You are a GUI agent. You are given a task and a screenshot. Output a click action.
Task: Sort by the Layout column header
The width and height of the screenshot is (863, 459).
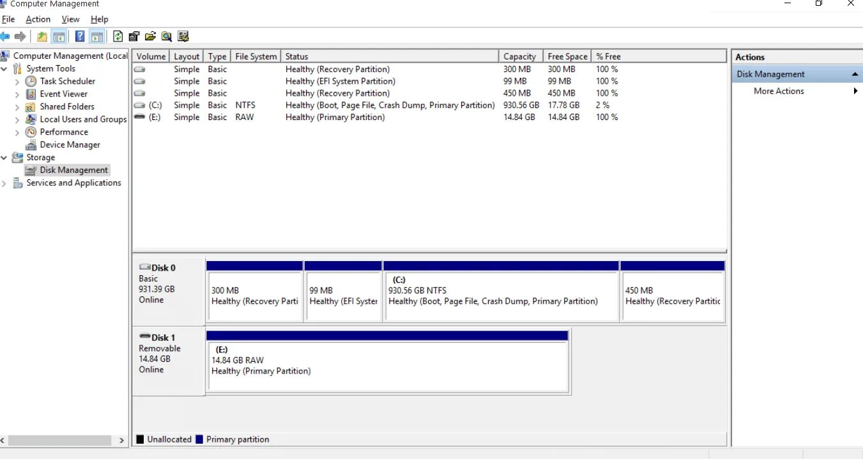(187, 56)
